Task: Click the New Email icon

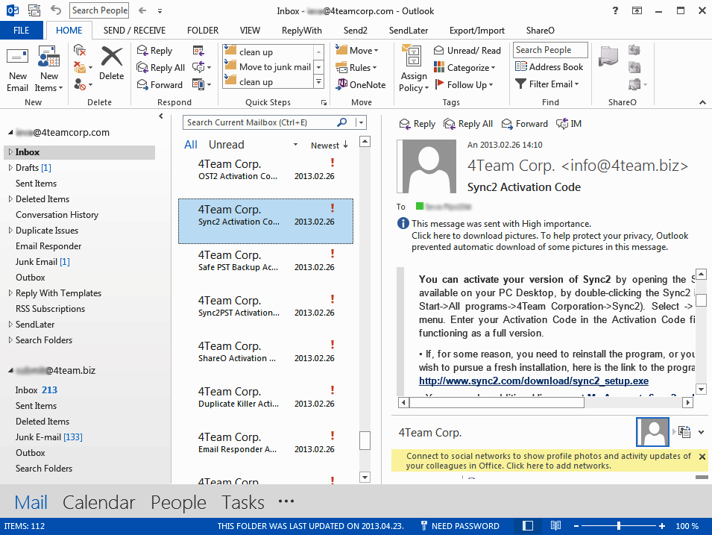Action: click(17, 69)
